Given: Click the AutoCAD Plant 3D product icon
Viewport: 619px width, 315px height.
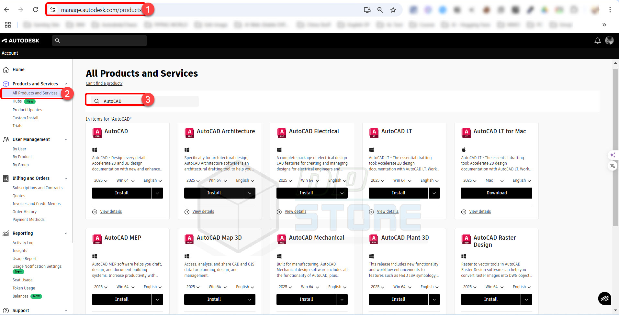Looking at the screenshot, I should [374, 239].
